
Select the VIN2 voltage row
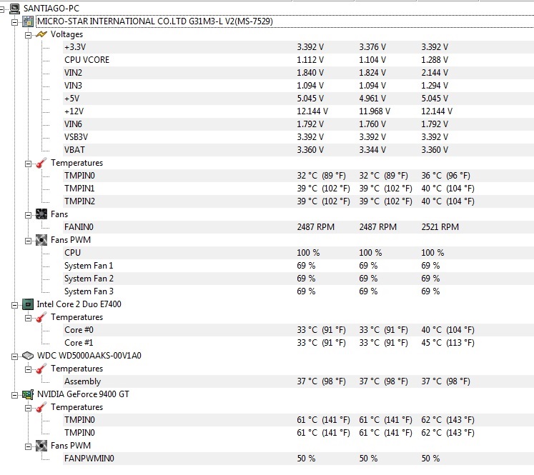click(298, 73)
